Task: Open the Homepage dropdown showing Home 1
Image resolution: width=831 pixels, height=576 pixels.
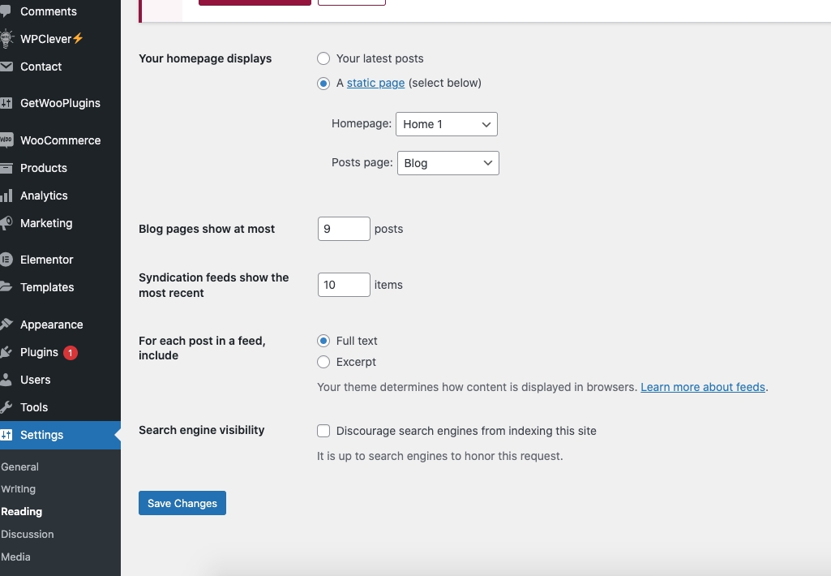Action: click(446, 124)
